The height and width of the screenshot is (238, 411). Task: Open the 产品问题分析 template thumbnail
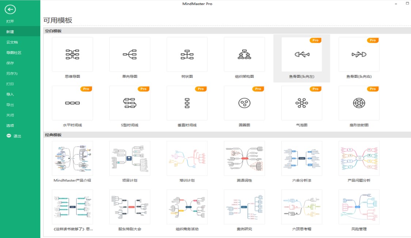[359, 158]
